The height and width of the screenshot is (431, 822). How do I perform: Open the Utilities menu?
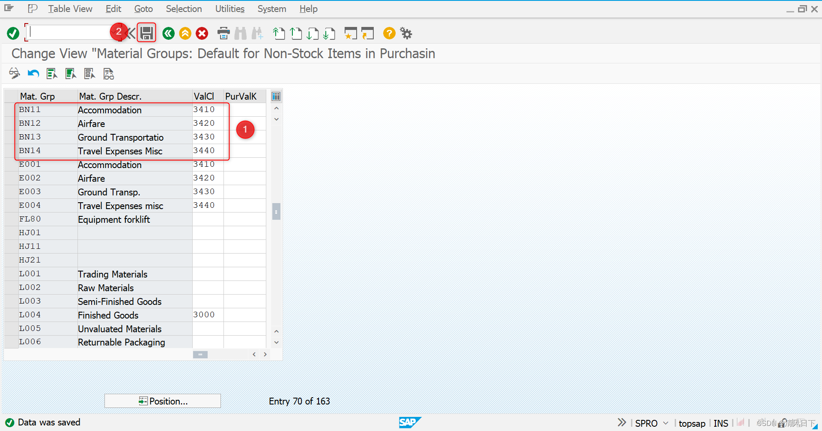coord(230,9)
